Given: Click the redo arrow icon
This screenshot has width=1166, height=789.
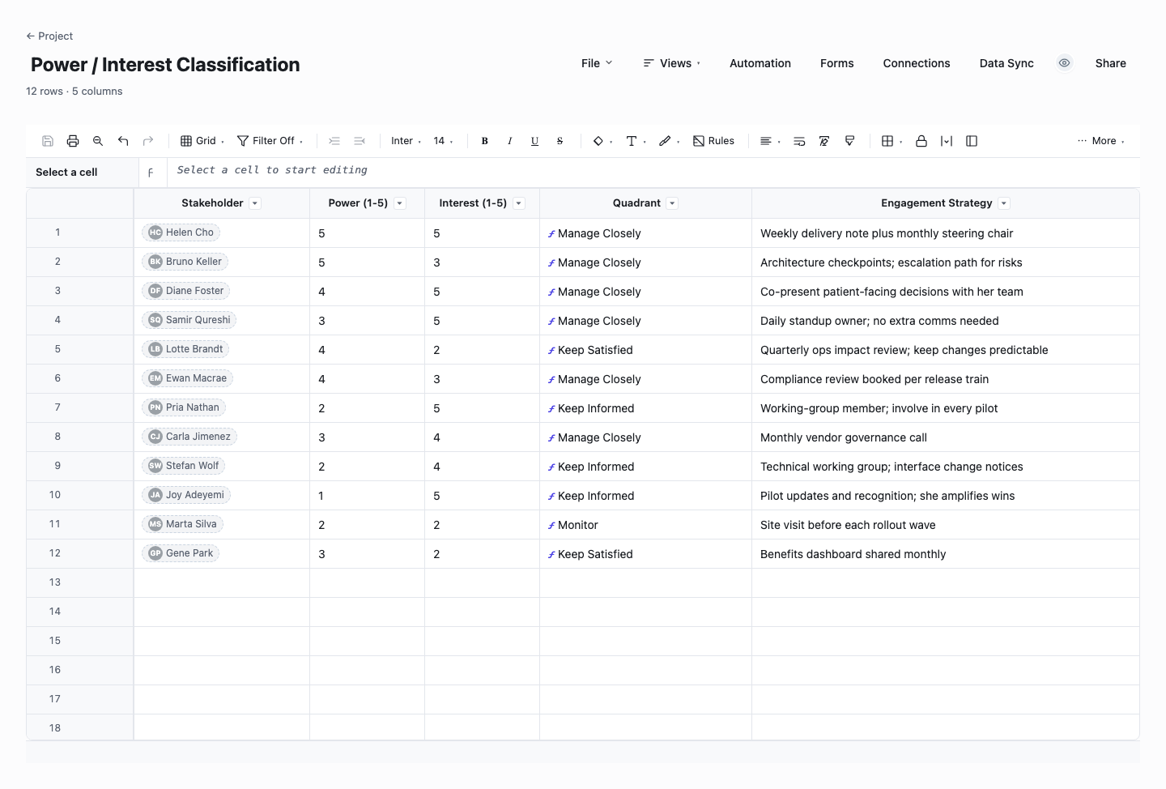Looking at the screenshot, I should pyautogui.click(x=148, y=141).
